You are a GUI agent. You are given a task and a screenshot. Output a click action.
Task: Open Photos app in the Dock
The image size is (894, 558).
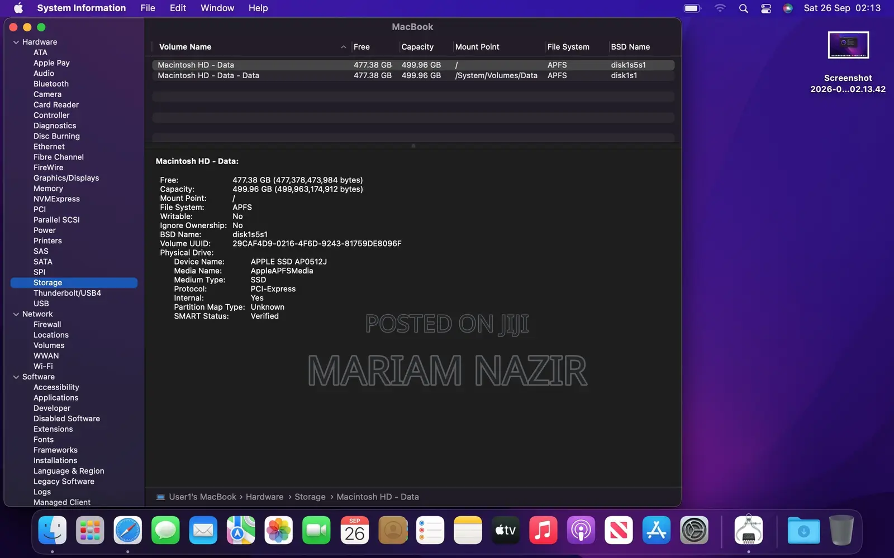pyautogui.click(x=279, y=530)
